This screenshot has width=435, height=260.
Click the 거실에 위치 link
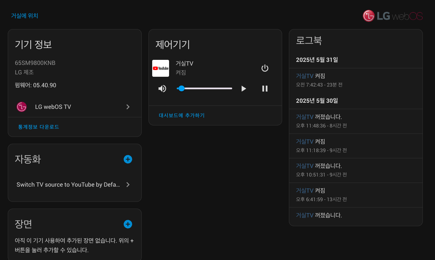pyautogui.click(x=25, y=16)
